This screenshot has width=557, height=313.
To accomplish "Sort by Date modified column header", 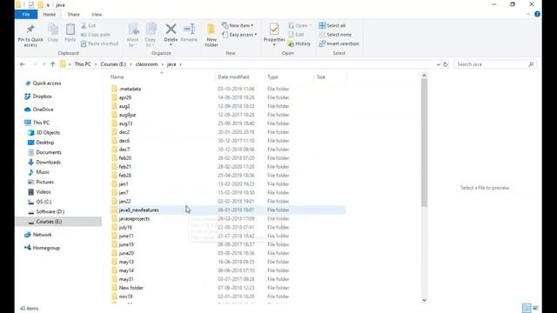I will click(x=240, y=77).
